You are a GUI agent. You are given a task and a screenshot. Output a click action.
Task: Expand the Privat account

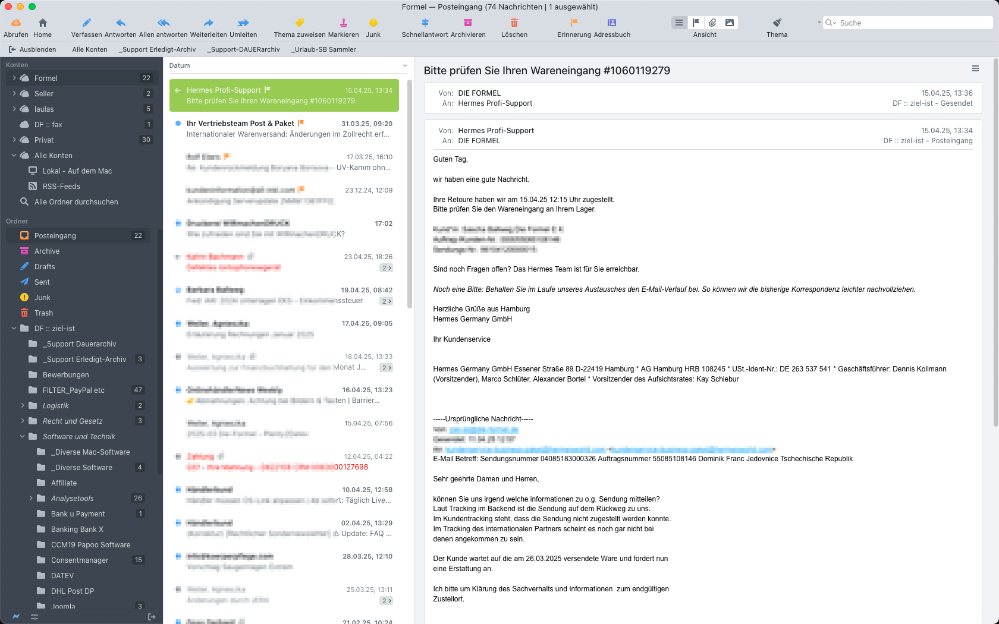click(x=14, y=140)
